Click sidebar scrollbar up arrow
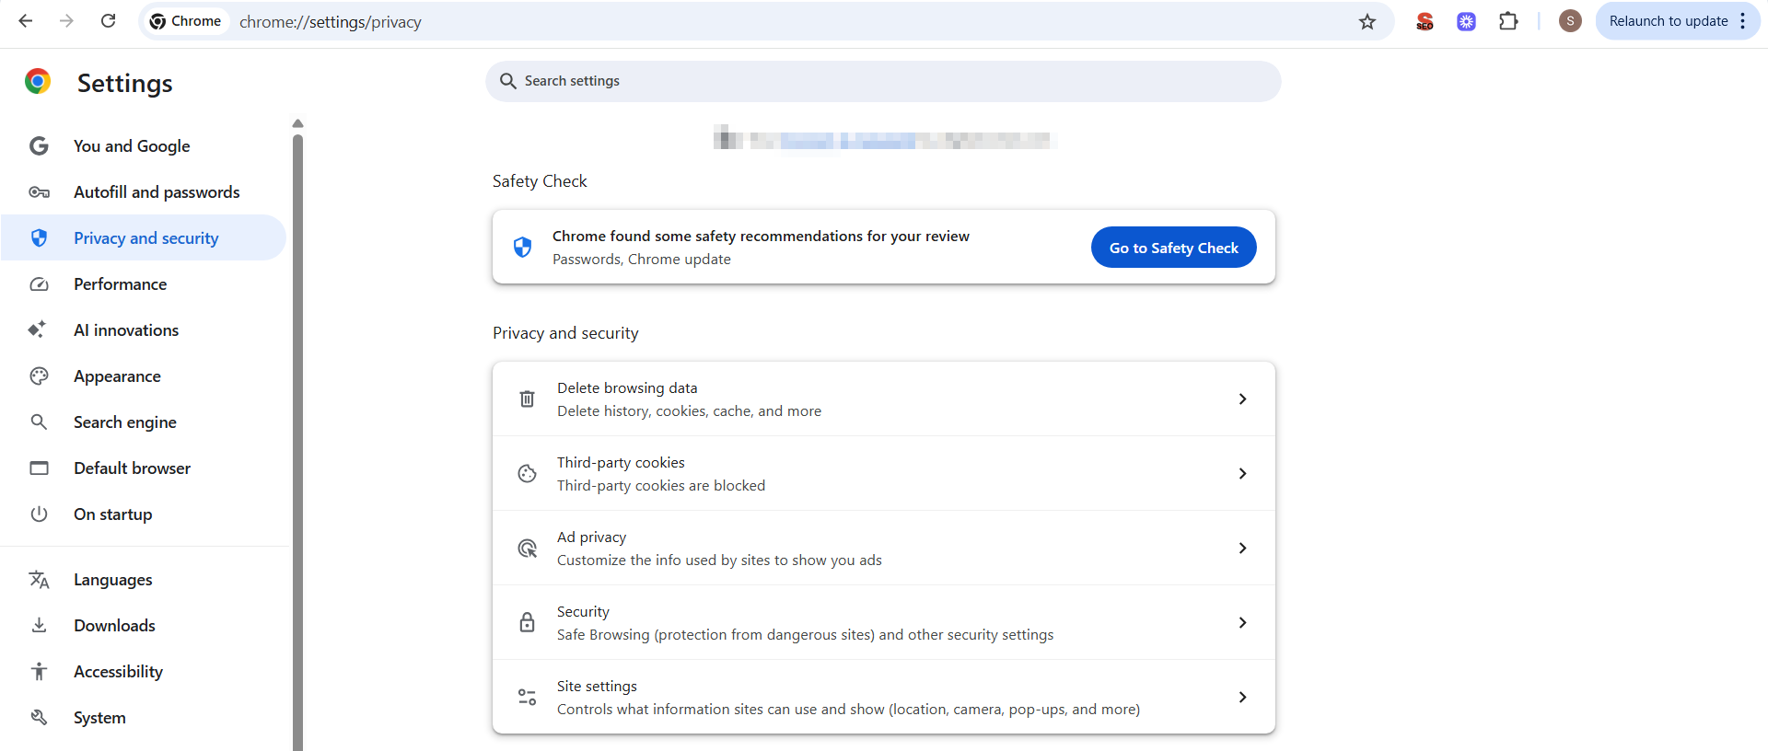The height and width of the screenshot is (751, 1768). pyautogui.click(x=297, y=123)
